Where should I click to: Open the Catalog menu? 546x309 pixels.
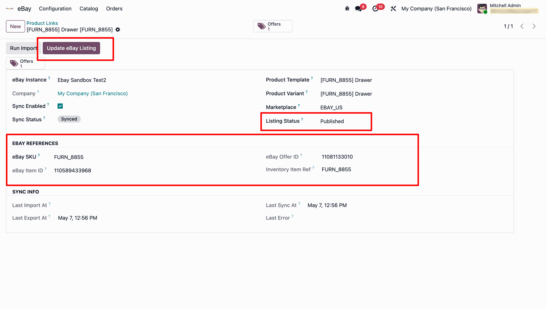[89, 9]
